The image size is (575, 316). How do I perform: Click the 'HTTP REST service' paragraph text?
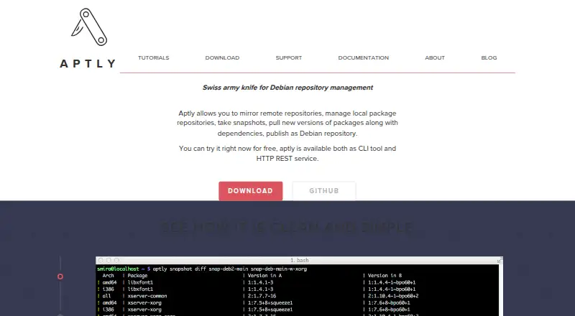tap(287, 154)
